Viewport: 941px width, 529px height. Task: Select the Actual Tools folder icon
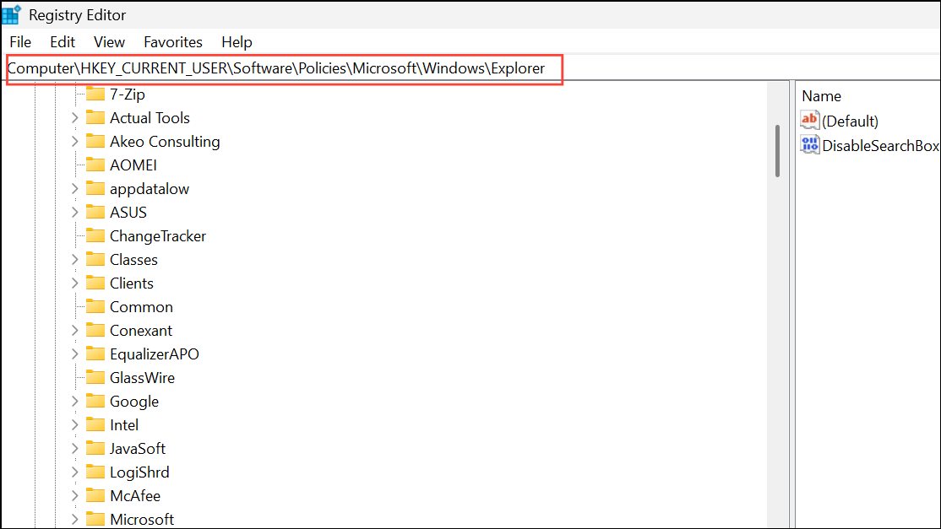(x=95, y=117)
